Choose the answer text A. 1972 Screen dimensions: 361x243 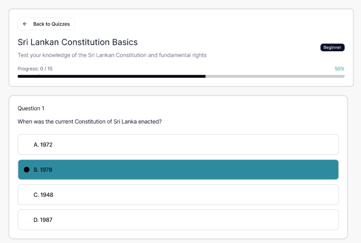tap(43, 145)
